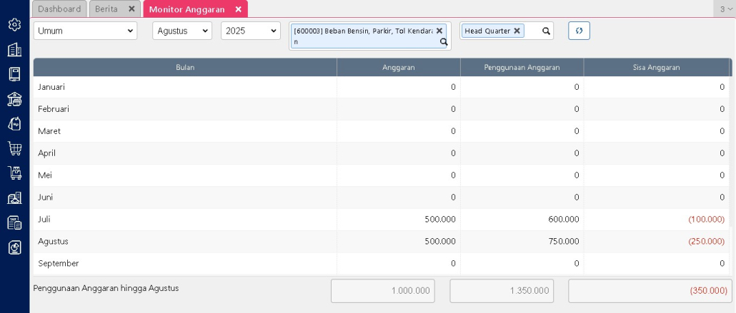Screen dimensions: 736x313
Task: Open the Tax document module icon
Action: pyautogui.click(x=14, y=222)
